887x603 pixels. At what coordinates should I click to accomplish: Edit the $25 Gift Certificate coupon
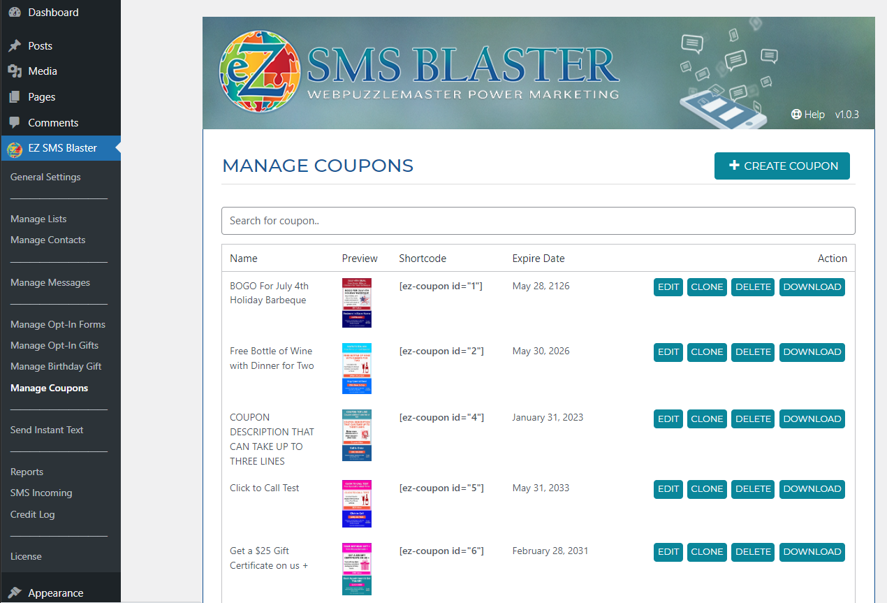[x=668, y=552]
